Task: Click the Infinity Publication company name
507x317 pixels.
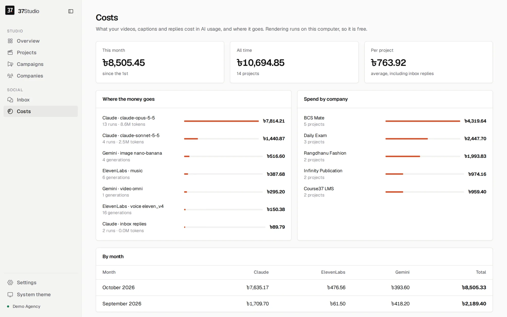Action: pyautogui.click(x=323, y=171)
